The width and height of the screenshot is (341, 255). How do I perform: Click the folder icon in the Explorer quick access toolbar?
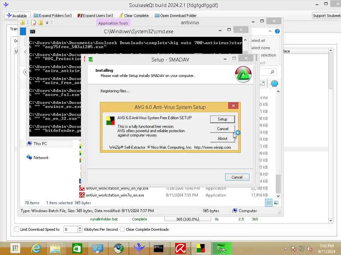[x=22, y=22]
